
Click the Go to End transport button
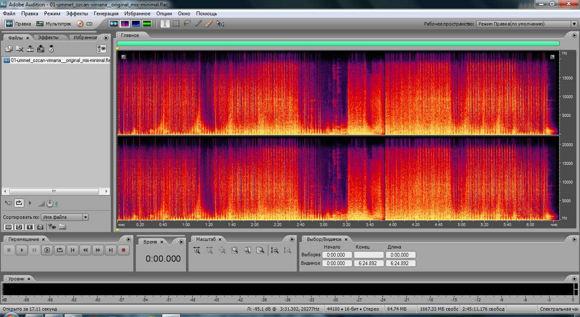(111, 250)
